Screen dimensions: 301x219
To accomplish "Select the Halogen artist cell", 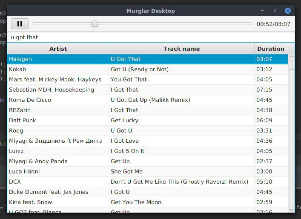I will click(x=58, y=59).
